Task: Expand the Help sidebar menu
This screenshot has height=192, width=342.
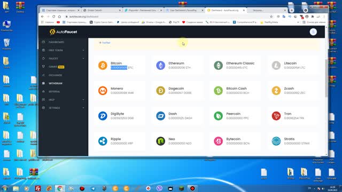Action: tap(63, 100)
